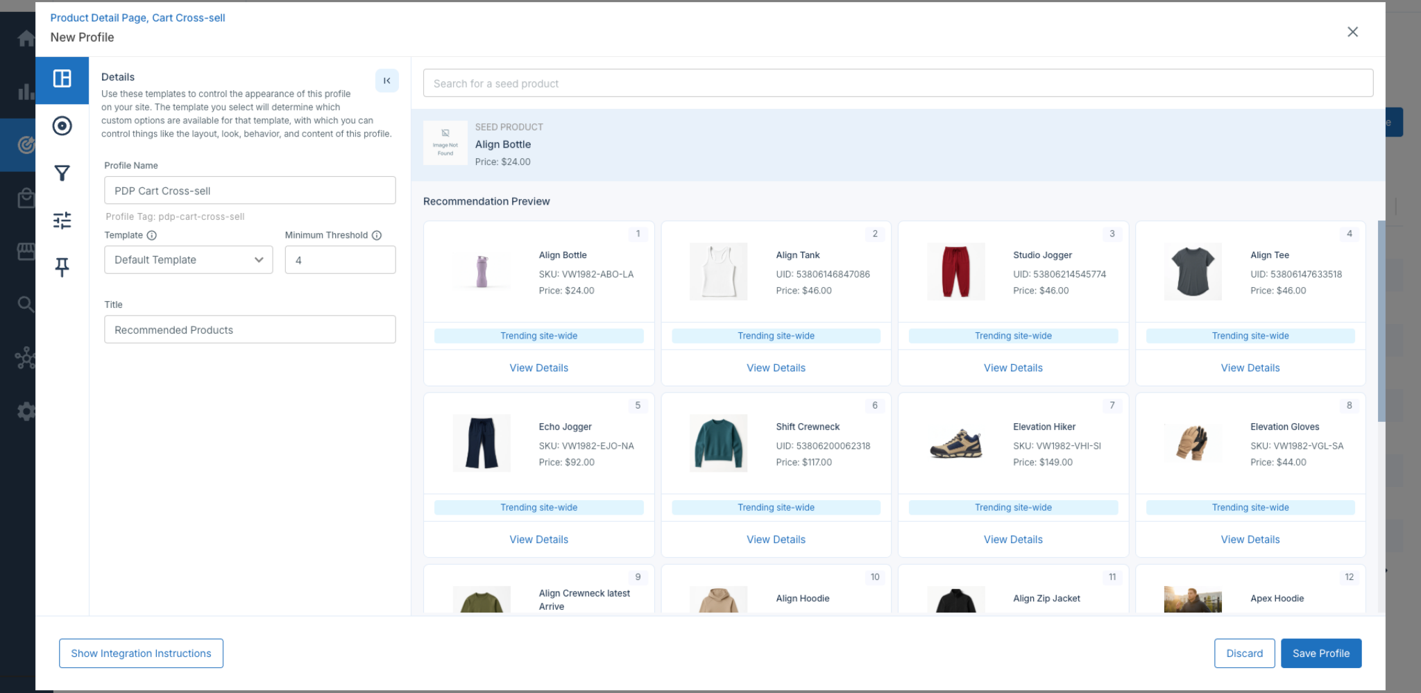The width and height of the screenshot is (1421, 693).
Task: Open the pin icon section
Action: (62, 267)
